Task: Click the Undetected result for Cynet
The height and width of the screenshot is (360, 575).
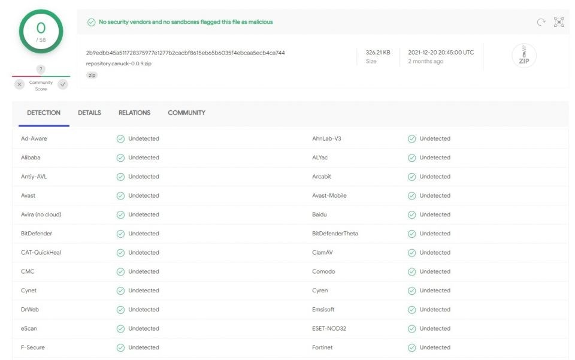Action: click(x=144, y=291)
